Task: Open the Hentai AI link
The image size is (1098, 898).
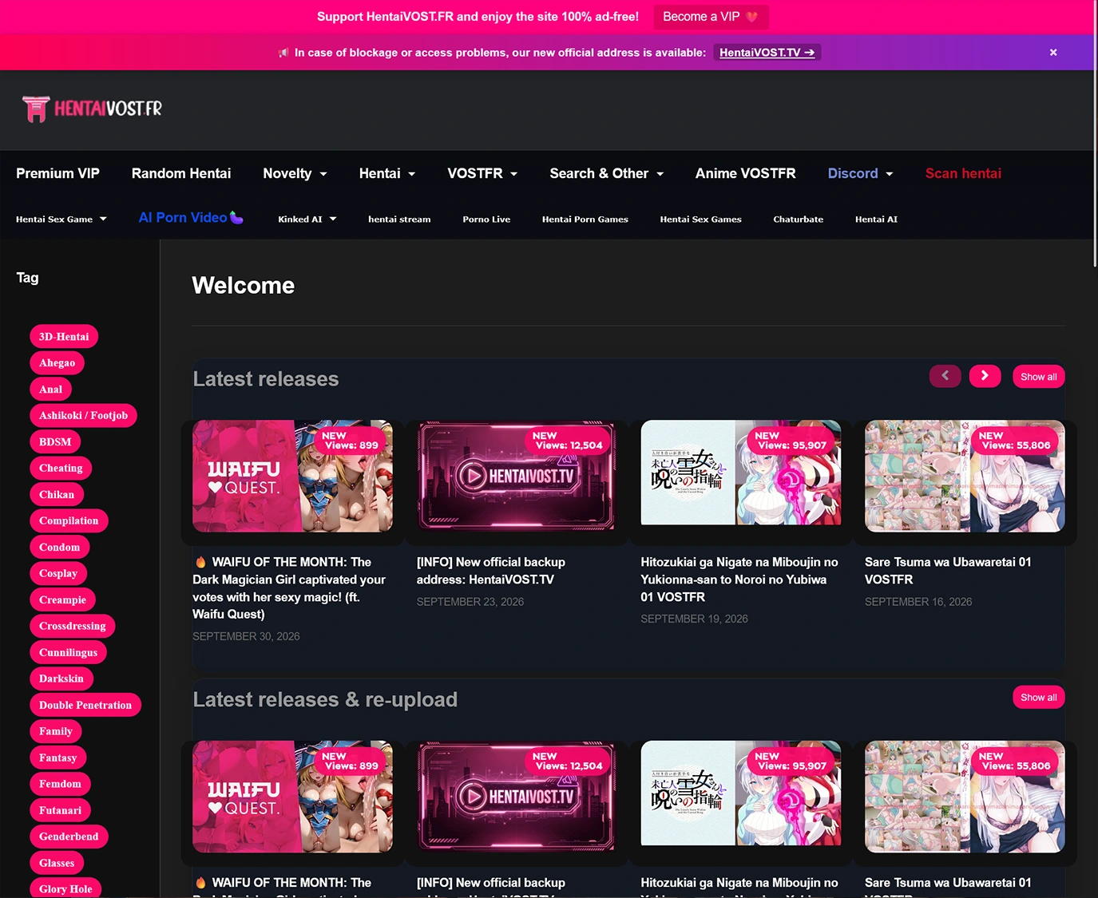Action: [x=876, y=220]
